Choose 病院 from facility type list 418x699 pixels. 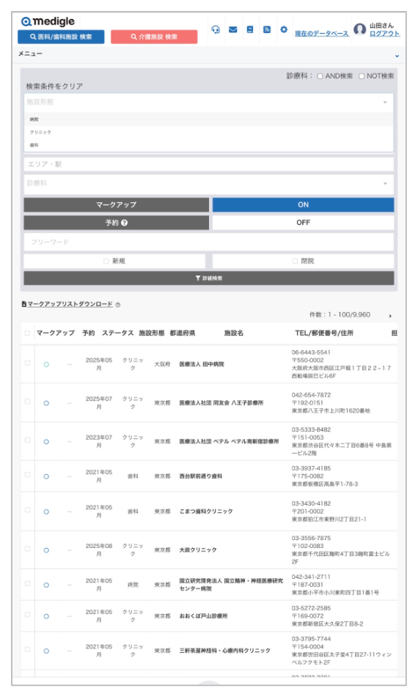pos(209,119)
